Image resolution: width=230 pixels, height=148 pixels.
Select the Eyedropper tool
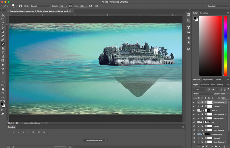(x=3, y=36)
